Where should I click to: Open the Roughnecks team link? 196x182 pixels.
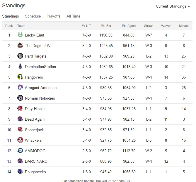click(35, 172)
